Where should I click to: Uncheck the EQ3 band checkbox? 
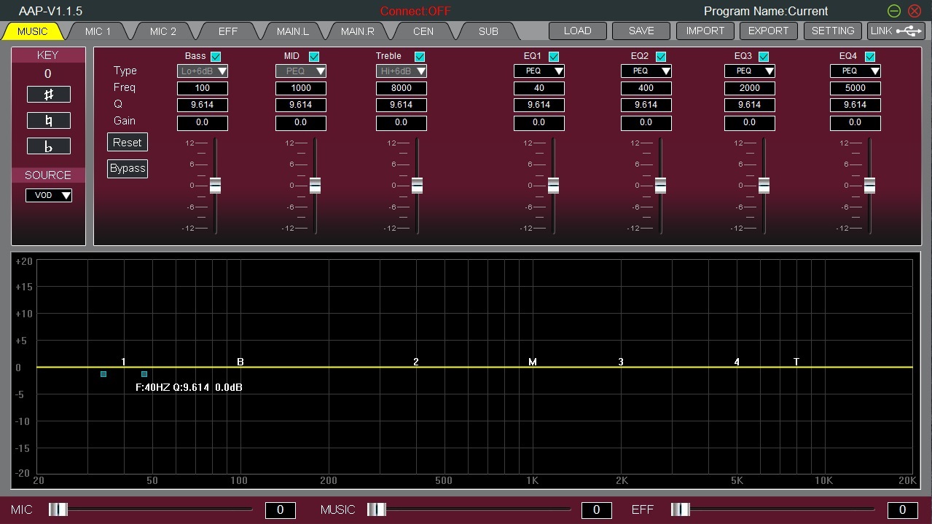point(764,57)
